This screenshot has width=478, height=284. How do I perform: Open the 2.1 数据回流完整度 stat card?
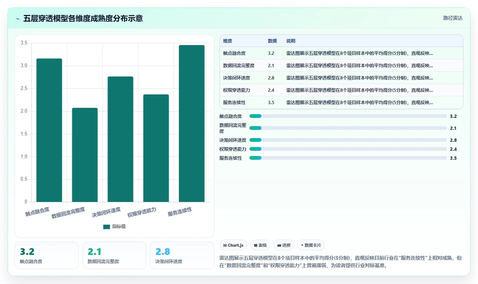(x=114, y=255)
